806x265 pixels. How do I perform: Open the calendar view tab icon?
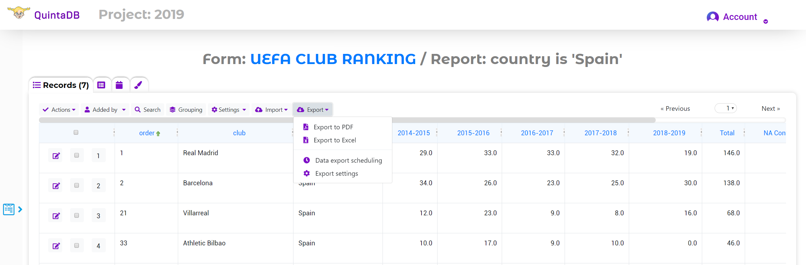[x=119, y=85]
